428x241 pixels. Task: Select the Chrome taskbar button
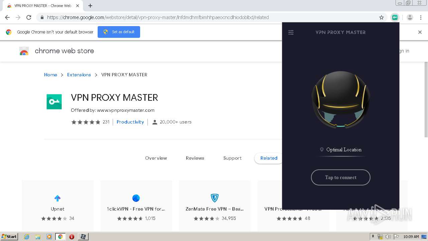tap(60, 237)
